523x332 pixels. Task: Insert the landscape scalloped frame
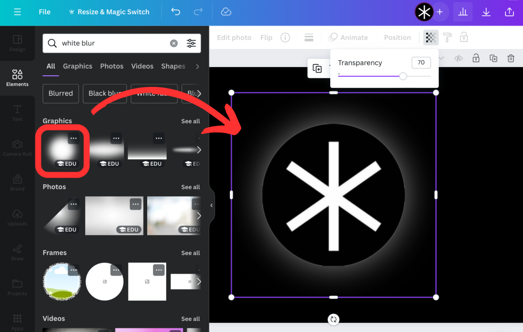tap(62, 282)
